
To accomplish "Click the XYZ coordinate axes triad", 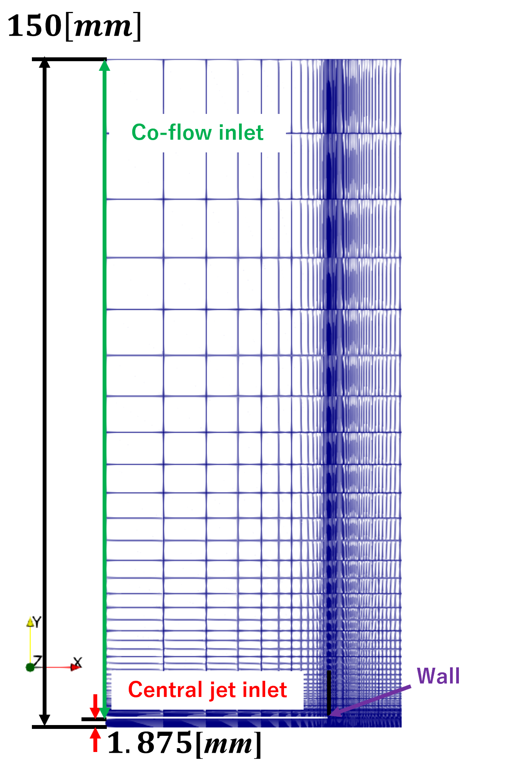I will point(54,644).
